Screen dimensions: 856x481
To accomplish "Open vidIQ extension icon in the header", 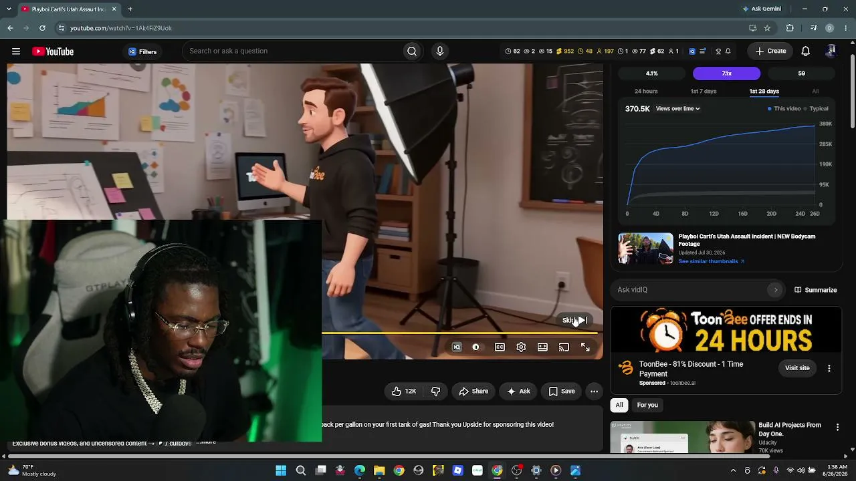I will (692, 51).
